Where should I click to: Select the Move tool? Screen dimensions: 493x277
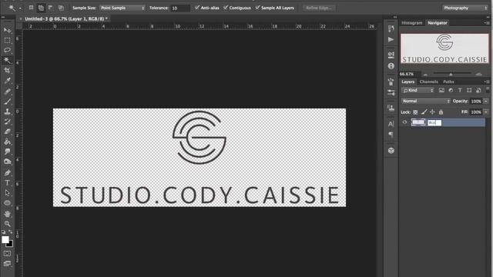tap(7, 31)
